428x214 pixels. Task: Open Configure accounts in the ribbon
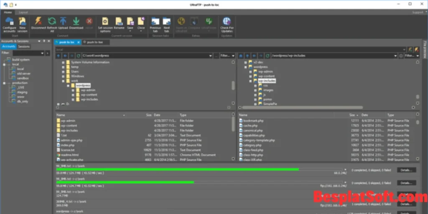(9, 24)
